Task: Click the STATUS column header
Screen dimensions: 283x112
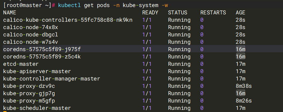Action: click(177, 13)
